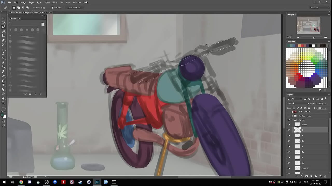
Task: Click the foreground color swatch
Action: tap(2, 115)
